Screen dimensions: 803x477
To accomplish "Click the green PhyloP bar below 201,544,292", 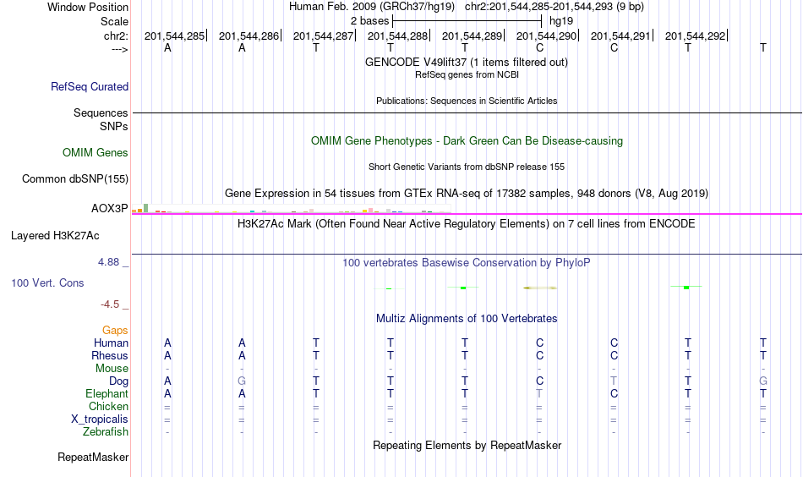I will 686,288.
